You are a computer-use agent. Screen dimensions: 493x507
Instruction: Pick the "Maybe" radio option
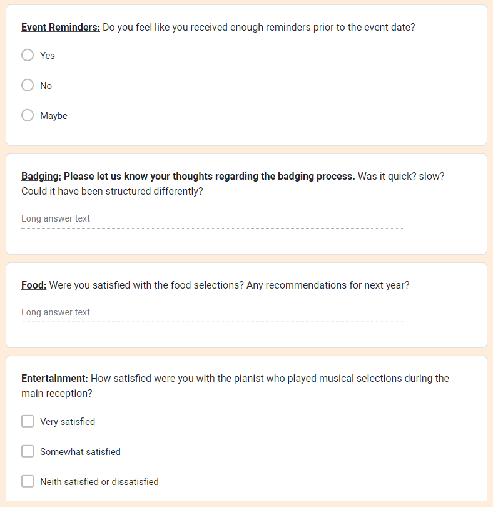[x=28, y=115]
